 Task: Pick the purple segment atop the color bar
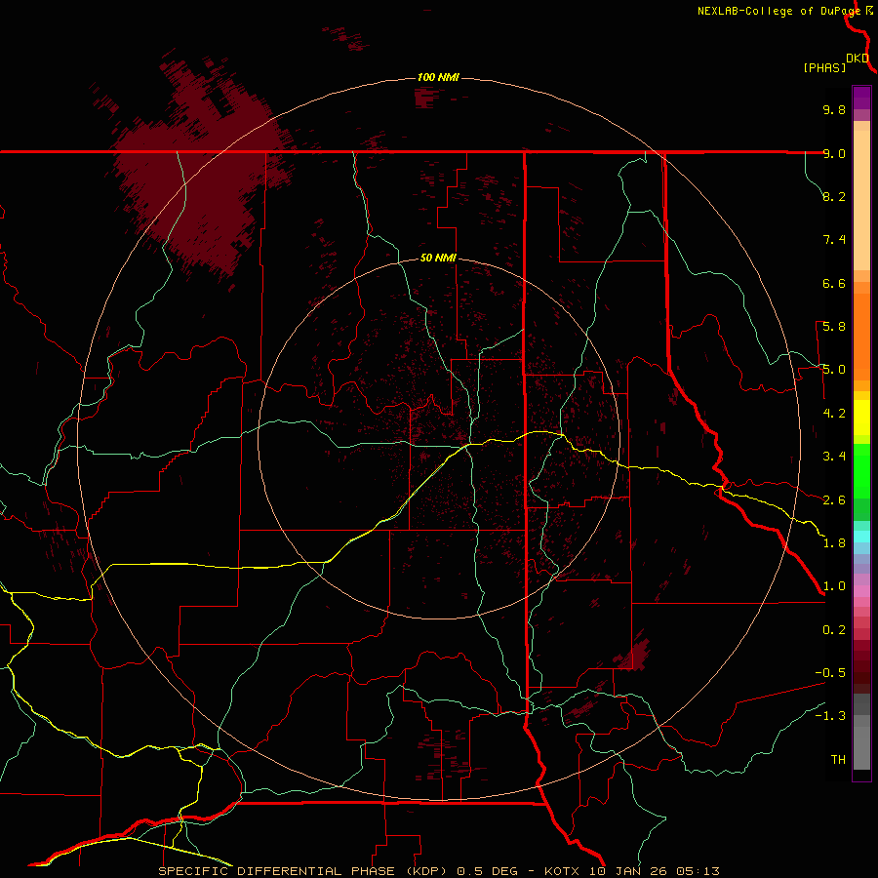pyautogui.click(x=861, y=98)
